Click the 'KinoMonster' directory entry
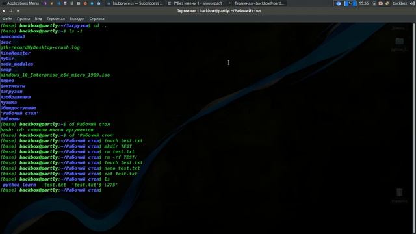This screenshot has height=234, width=416. click(16, 53)
